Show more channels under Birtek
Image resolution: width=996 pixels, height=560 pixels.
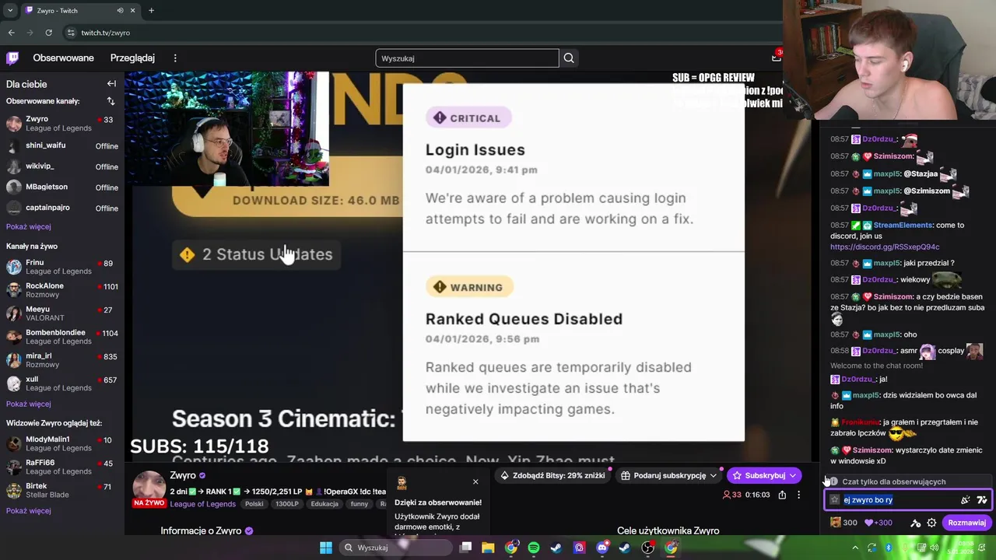pos(29,511)
